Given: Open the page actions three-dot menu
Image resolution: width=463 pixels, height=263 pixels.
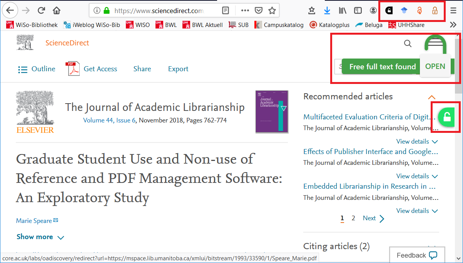Looking at the screenshot, I should (x=245, y=10).
